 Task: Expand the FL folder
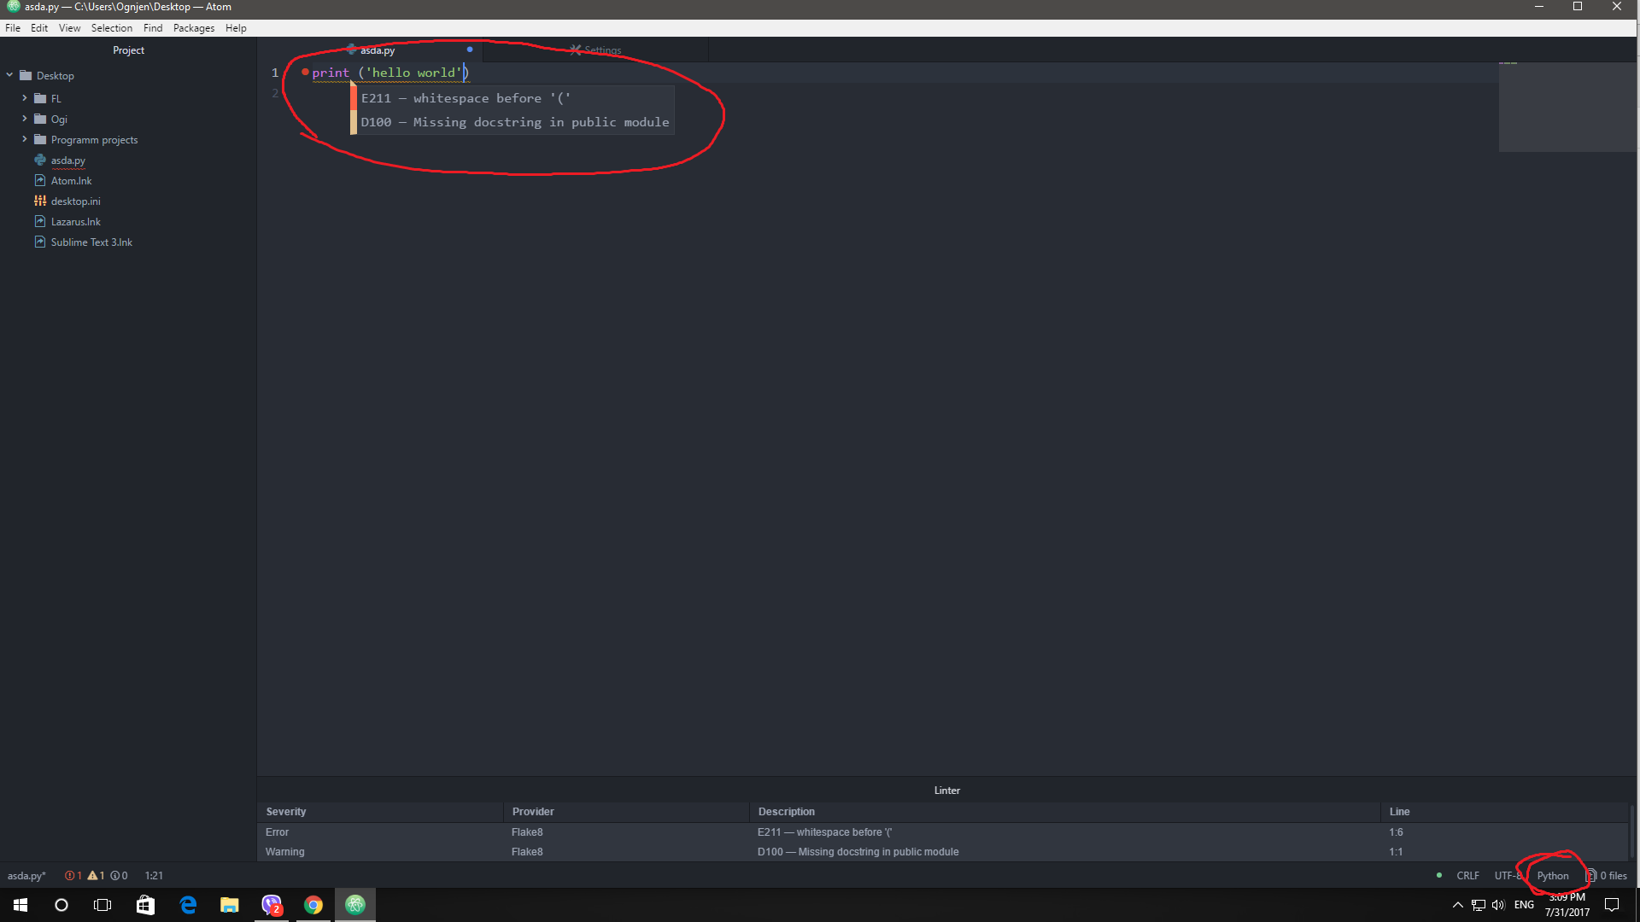coord(24,98)
